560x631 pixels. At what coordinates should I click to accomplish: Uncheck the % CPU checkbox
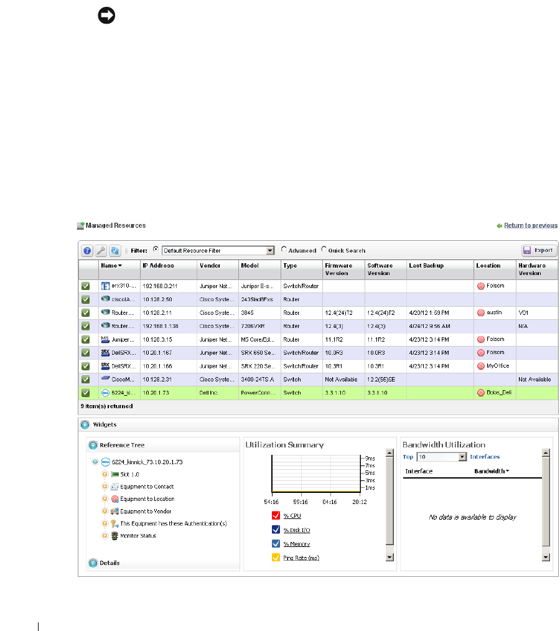275,515
